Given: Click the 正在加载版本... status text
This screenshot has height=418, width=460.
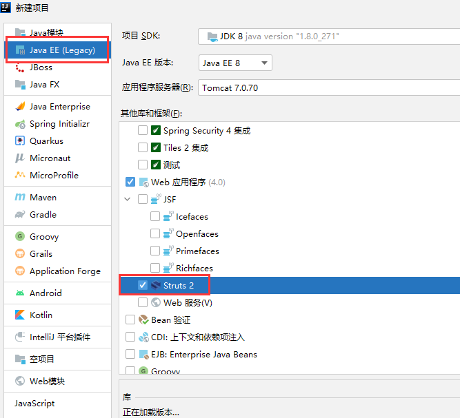Looking at the screenshot, I should [151, 412].
